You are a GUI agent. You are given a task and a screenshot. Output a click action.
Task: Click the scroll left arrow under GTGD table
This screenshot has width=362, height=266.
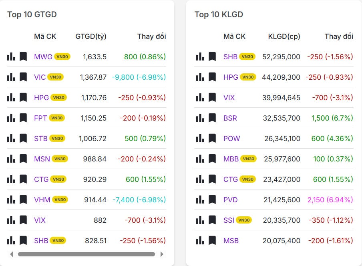click(11, 254)
